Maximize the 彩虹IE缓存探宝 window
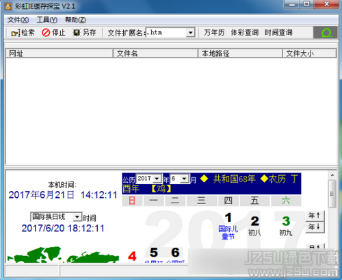The image size is (342, 280). [306, 4]
